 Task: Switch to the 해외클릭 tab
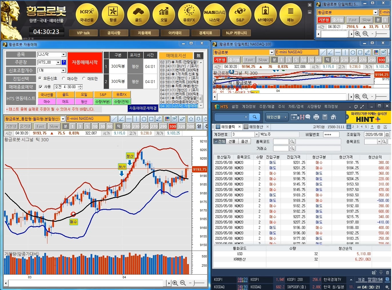coord(228,127)
